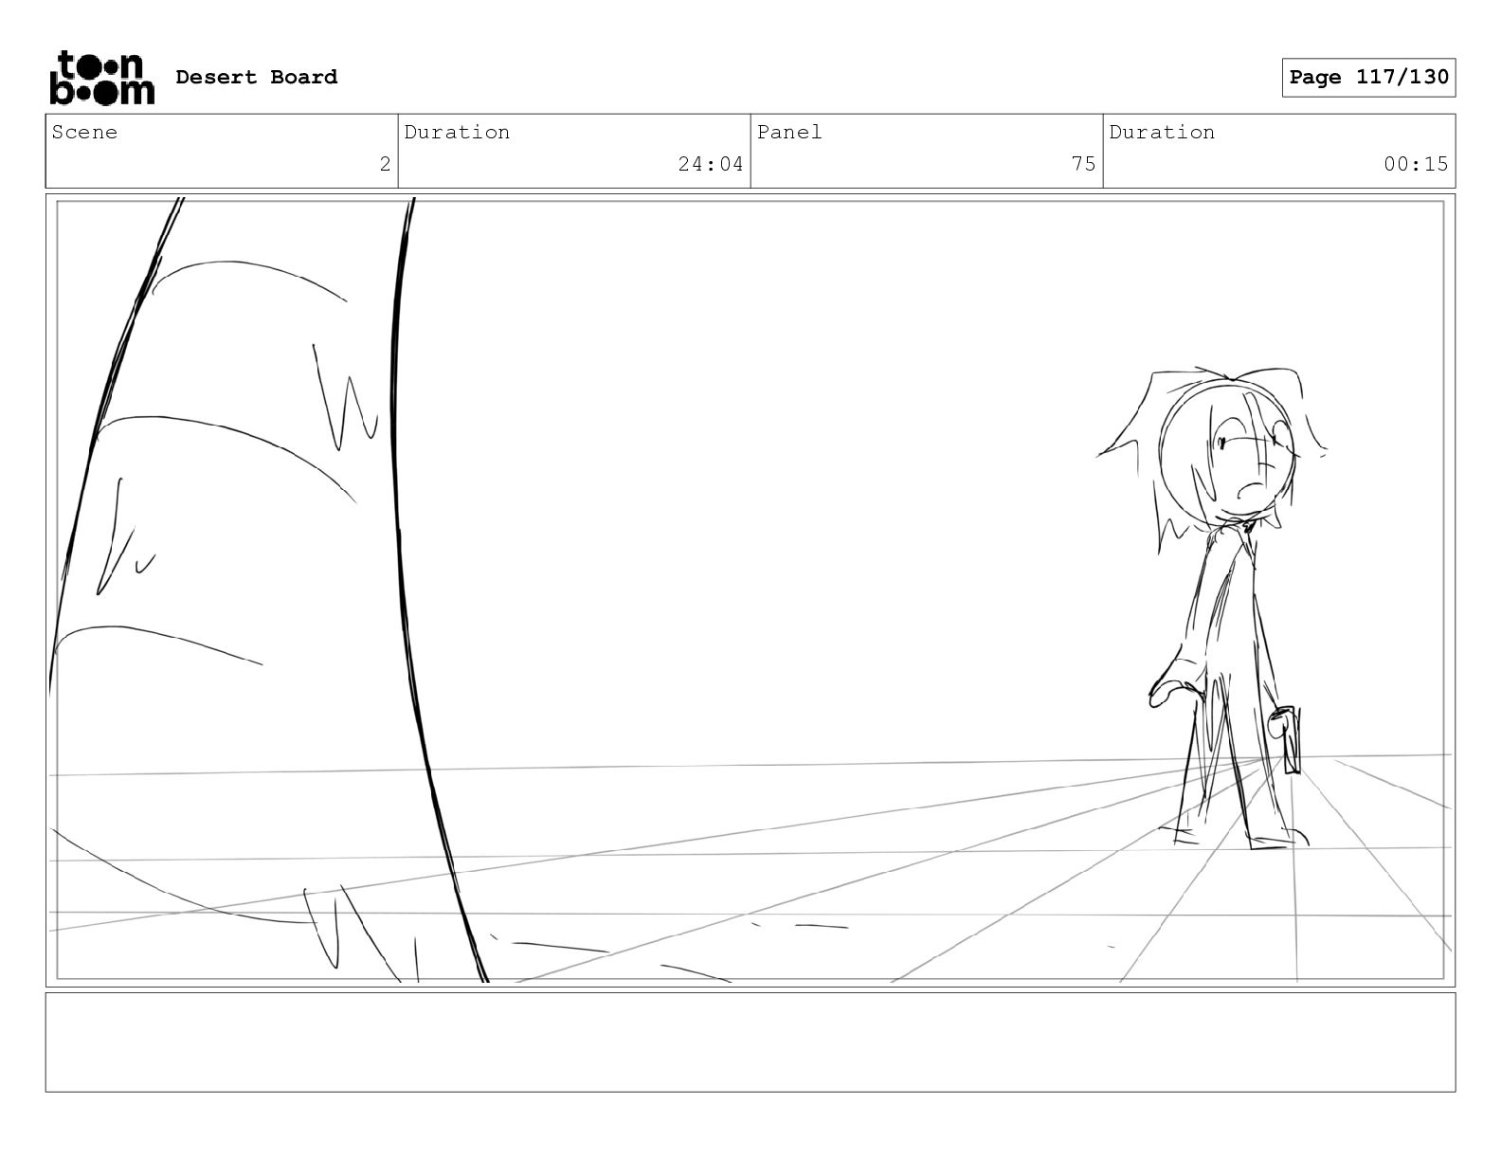Click the scene duration value '24:04'
Viewport: 1501px width, 1160px height.
click(x=711, y=164)
